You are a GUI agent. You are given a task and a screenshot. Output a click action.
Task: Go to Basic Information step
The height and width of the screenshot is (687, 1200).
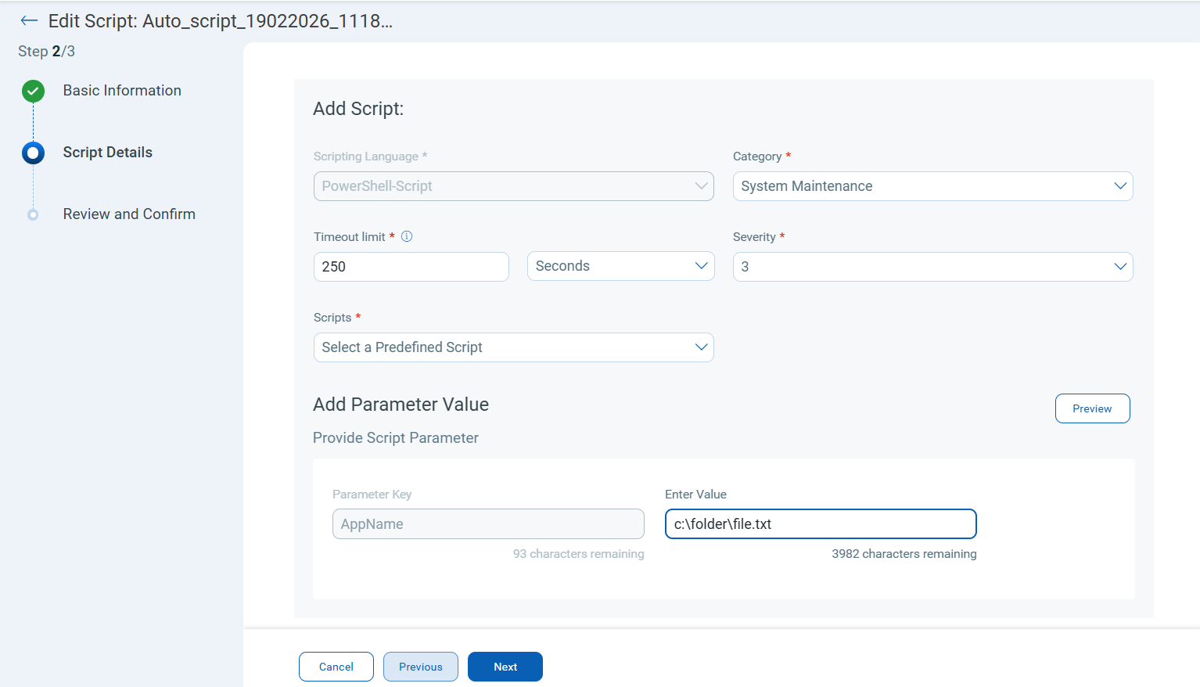(x=122, y=91)
